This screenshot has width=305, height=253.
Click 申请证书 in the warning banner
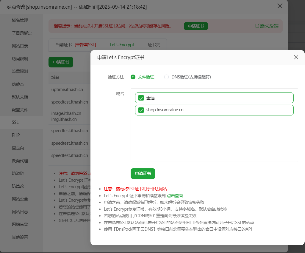pyautogui.click(x=196, y=26)
